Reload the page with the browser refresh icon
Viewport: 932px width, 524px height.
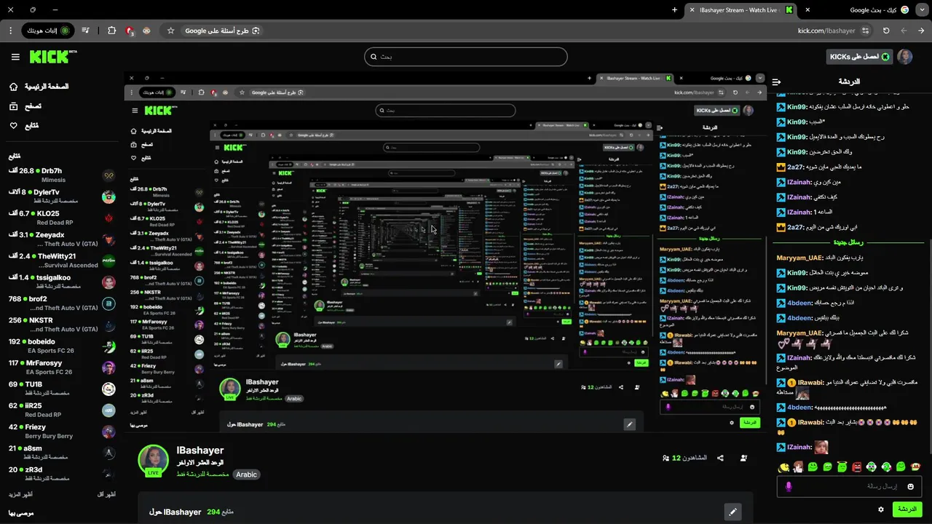[886, 31]
